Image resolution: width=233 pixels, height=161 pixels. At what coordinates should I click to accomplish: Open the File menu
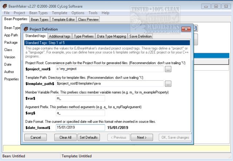click(7, 13)
